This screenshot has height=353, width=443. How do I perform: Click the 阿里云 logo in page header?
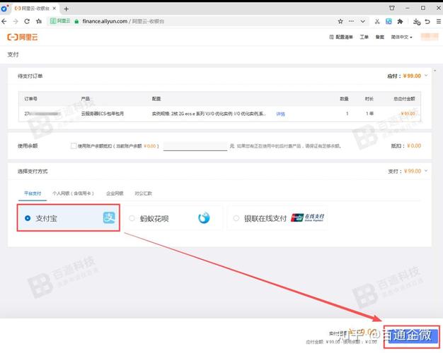point(23,37)
